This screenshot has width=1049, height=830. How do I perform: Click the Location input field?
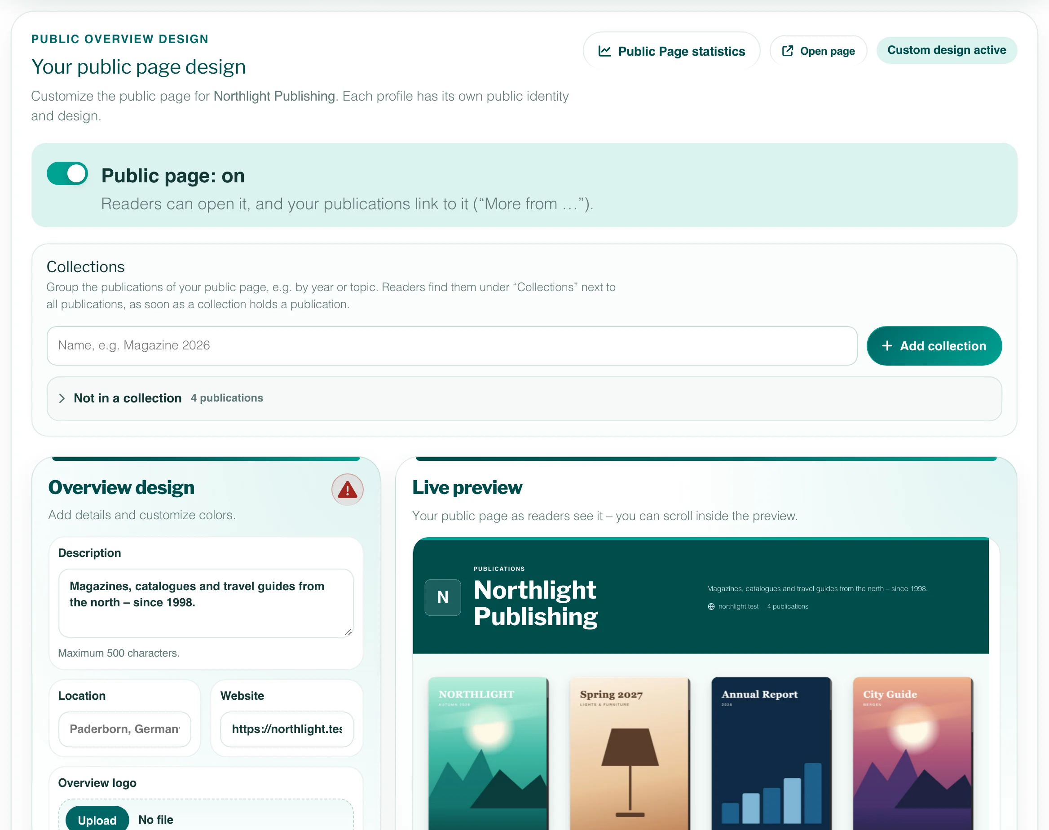click(125, 729)
